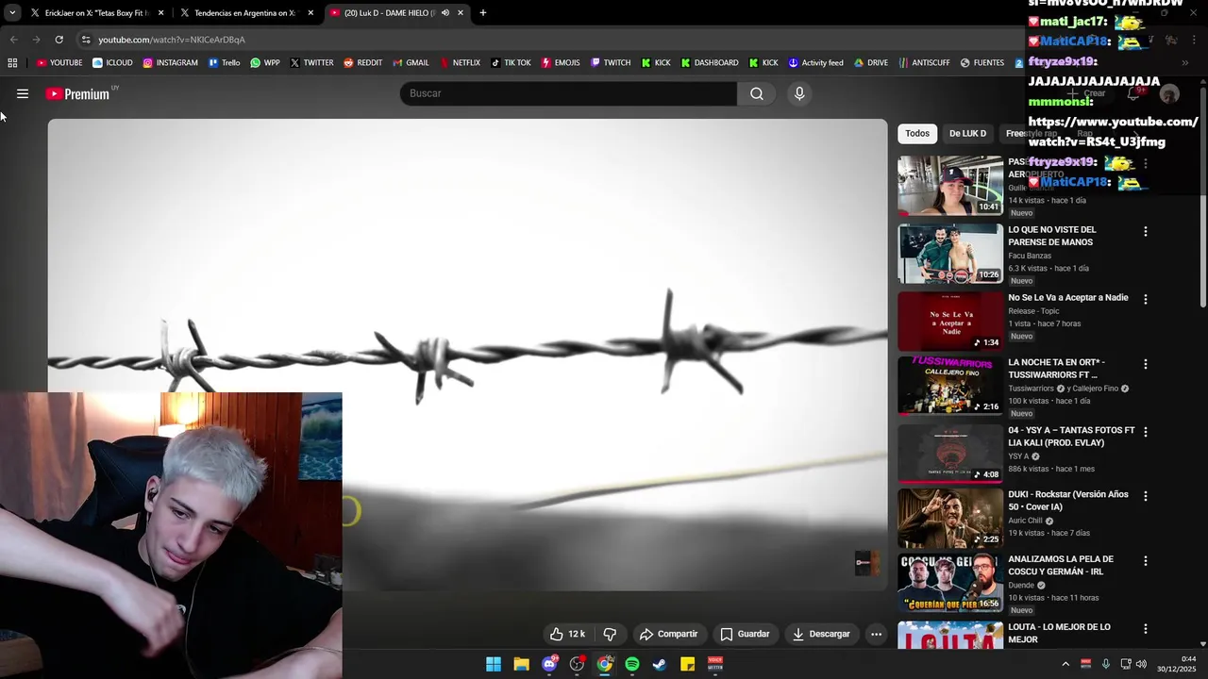Open options for LA NOCHE TA EN ORT video
Image resolution: width=1208 pixels, height=679 pixels.
(1146, 364)
